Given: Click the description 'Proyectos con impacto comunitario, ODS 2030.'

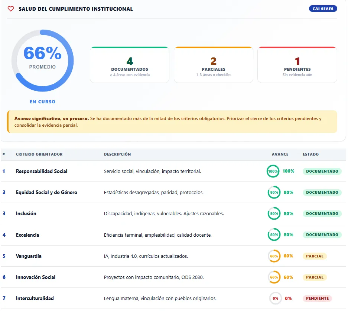Looking at the screenshot, I should click(x=154, y=277).
